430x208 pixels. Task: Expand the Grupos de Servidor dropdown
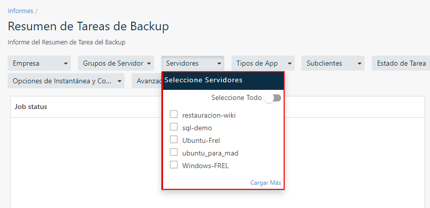[x=115, y=64]
